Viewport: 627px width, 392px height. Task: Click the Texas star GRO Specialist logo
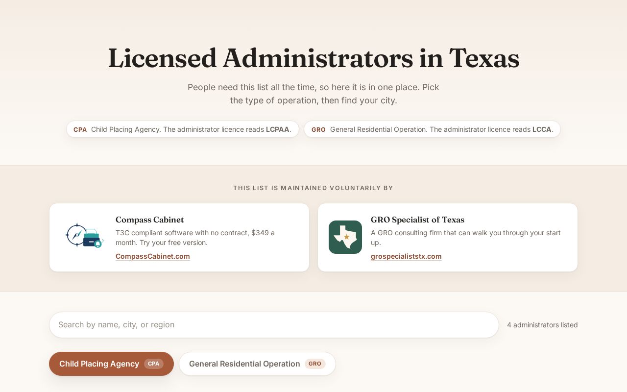point(345,237)
